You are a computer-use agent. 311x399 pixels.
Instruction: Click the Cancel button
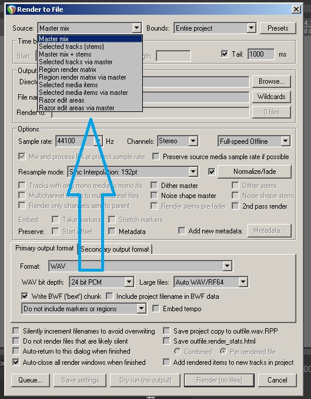[277, 380]
